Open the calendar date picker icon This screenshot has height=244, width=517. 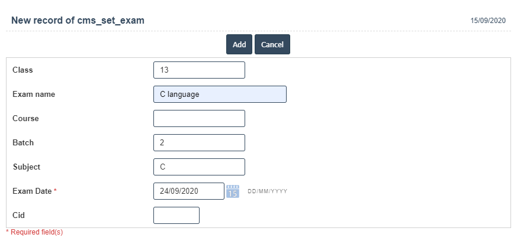point(233,191)
